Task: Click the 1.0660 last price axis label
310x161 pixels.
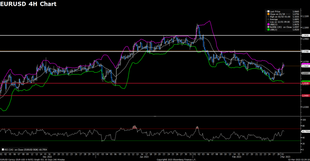Action: pyautogui.click(x=305, y=66)
